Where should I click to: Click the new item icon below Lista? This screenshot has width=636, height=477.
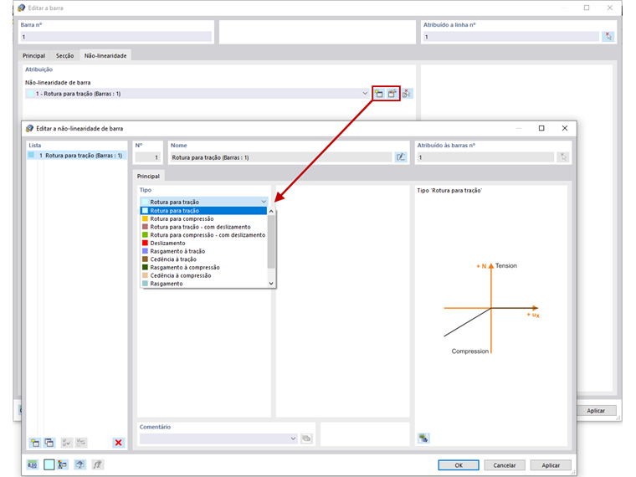tap(35, 443)
